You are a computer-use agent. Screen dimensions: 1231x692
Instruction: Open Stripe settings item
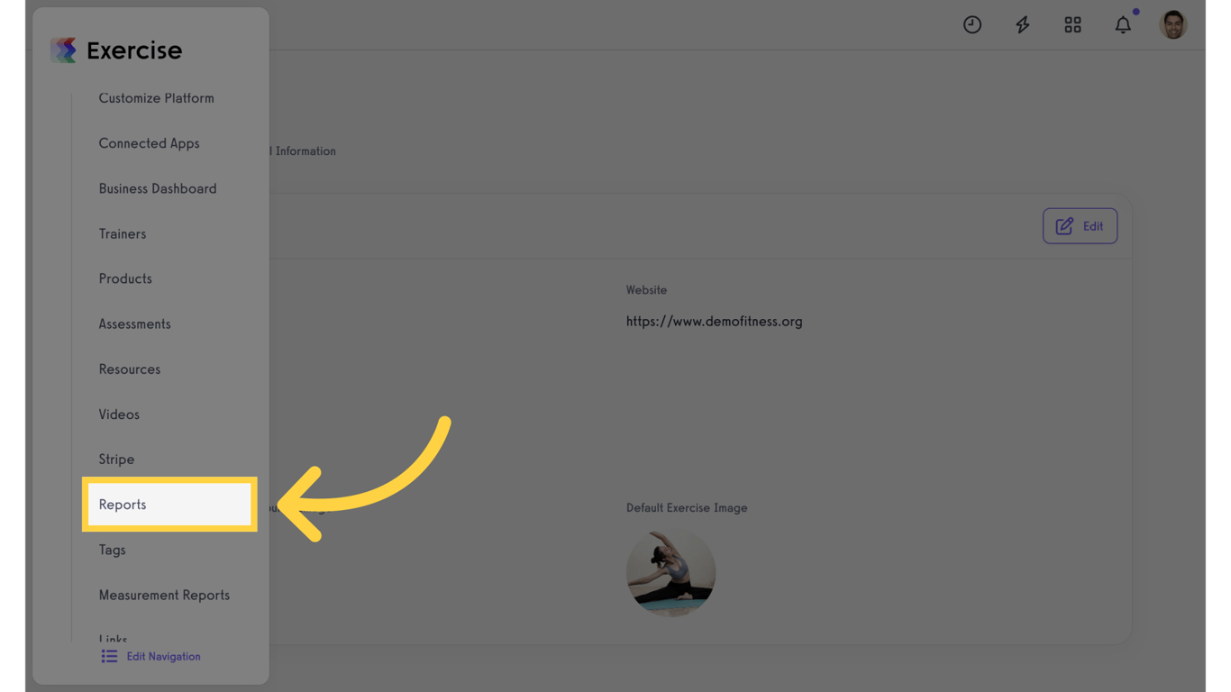point(116,460)
